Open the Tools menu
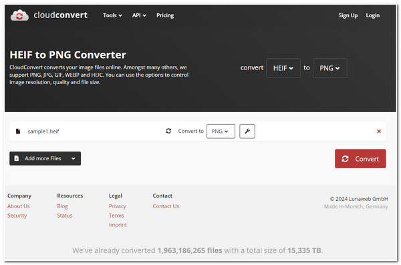401x265 pixels. click(x=112, y=15)
